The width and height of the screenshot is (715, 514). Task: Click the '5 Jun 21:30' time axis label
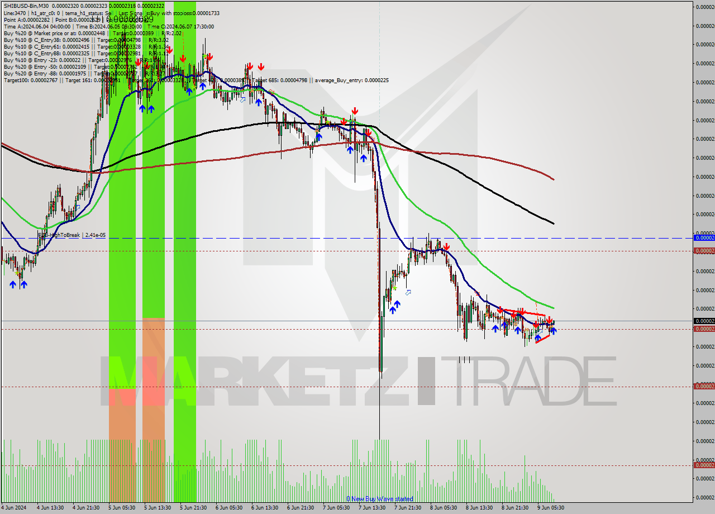(x=193, y=508)
